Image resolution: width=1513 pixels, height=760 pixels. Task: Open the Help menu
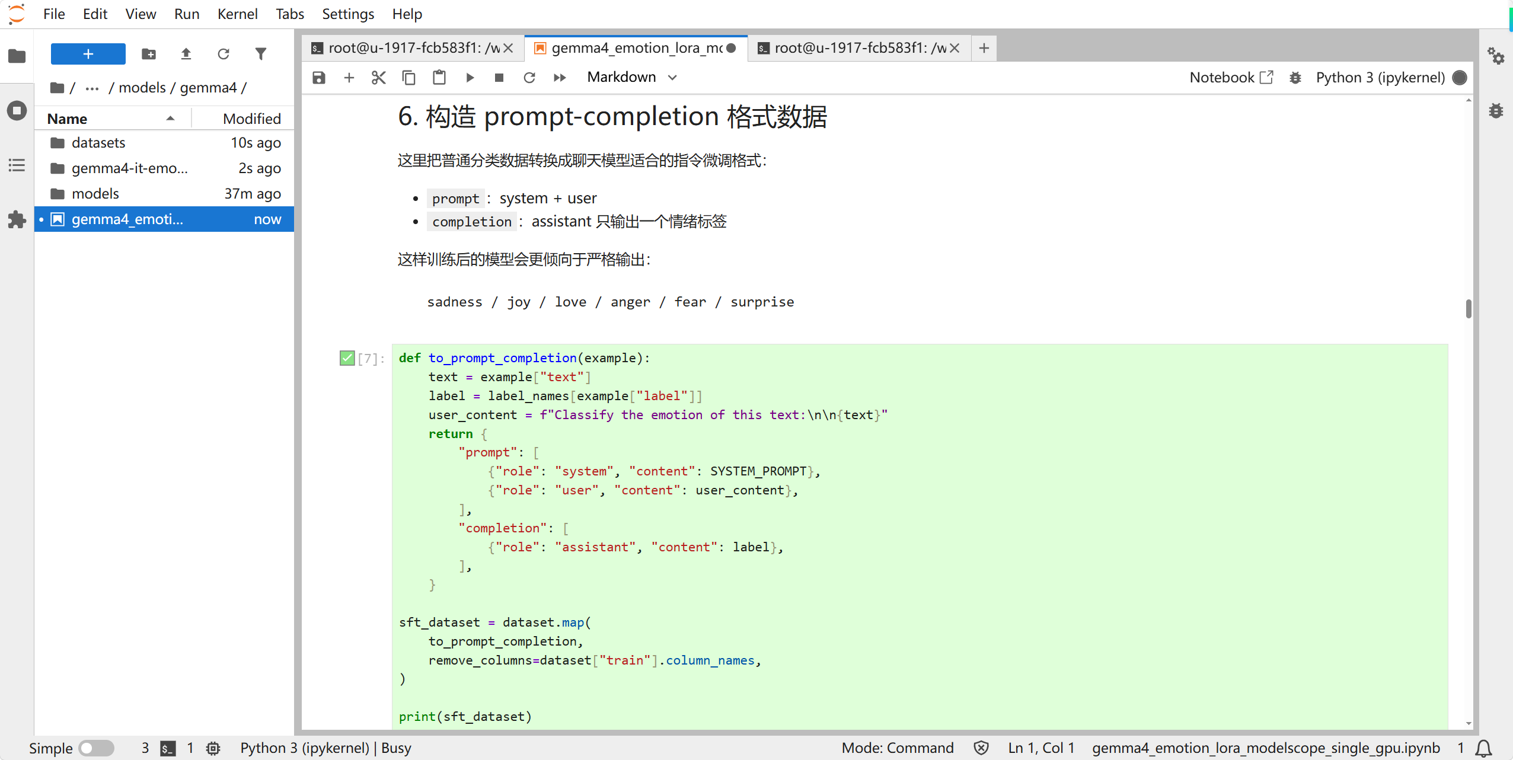pyautogui.click(x=407, y=14)
